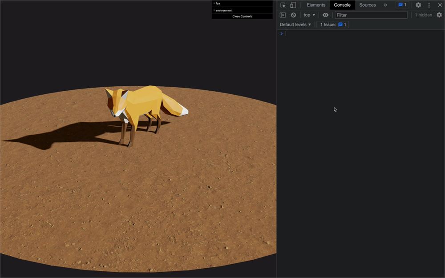Clear the console

click(x=293, y=15)
